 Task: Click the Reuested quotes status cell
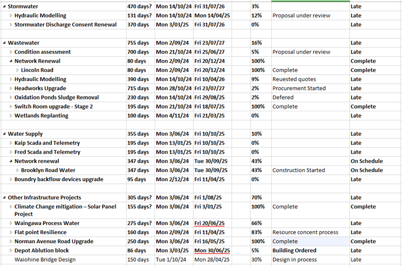(310, 79)
